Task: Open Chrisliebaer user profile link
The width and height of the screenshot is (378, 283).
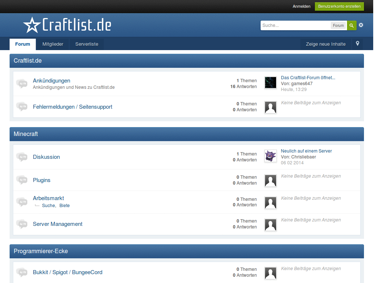Action: 303,157
